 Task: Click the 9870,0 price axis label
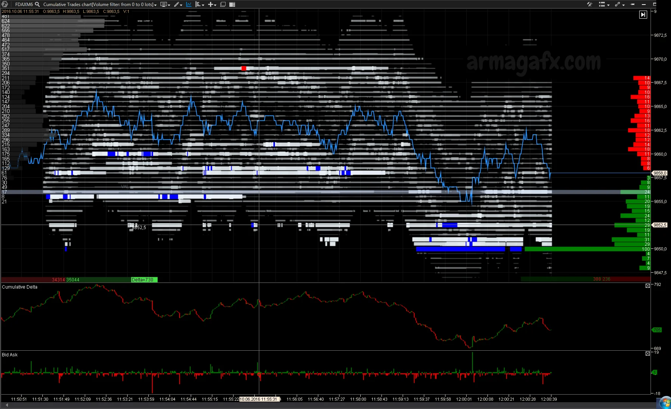pos(660,59)
